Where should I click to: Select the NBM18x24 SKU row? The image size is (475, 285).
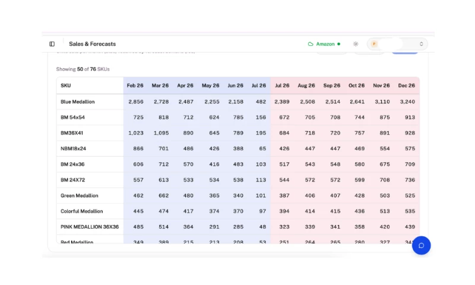coord(238,148)
